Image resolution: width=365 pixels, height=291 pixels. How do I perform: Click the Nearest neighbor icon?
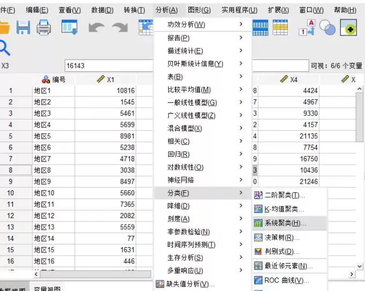tap(258, 266)
